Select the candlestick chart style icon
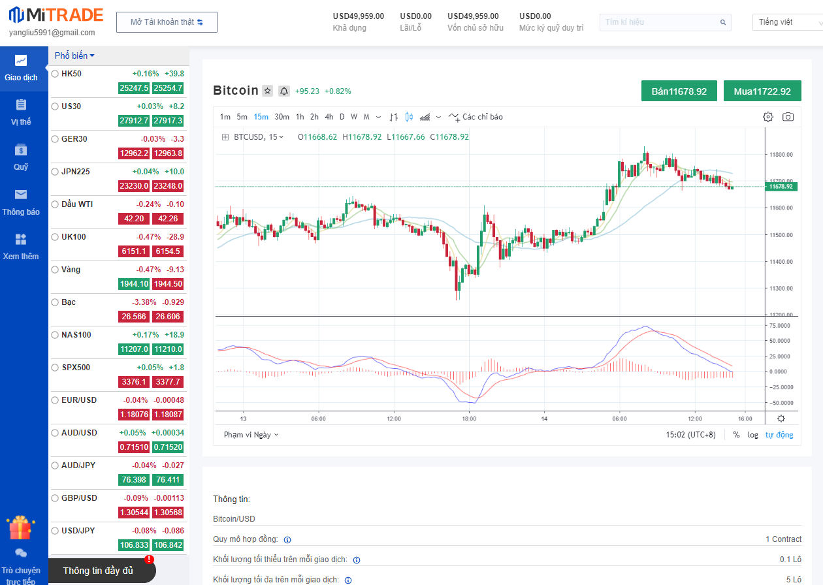Image resolution: width=823 pixels, height=585 pixels. pyautogui.click(x=409, y=117)
